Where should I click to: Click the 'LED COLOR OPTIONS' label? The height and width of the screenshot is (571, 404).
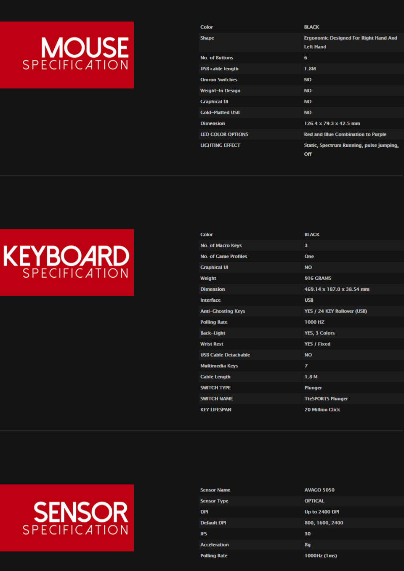coord(224,134)
